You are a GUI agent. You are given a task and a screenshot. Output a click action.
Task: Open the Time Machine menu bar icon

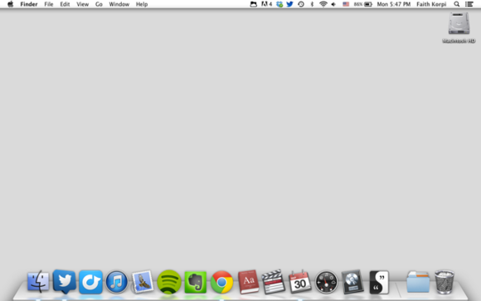pos(301,4)
